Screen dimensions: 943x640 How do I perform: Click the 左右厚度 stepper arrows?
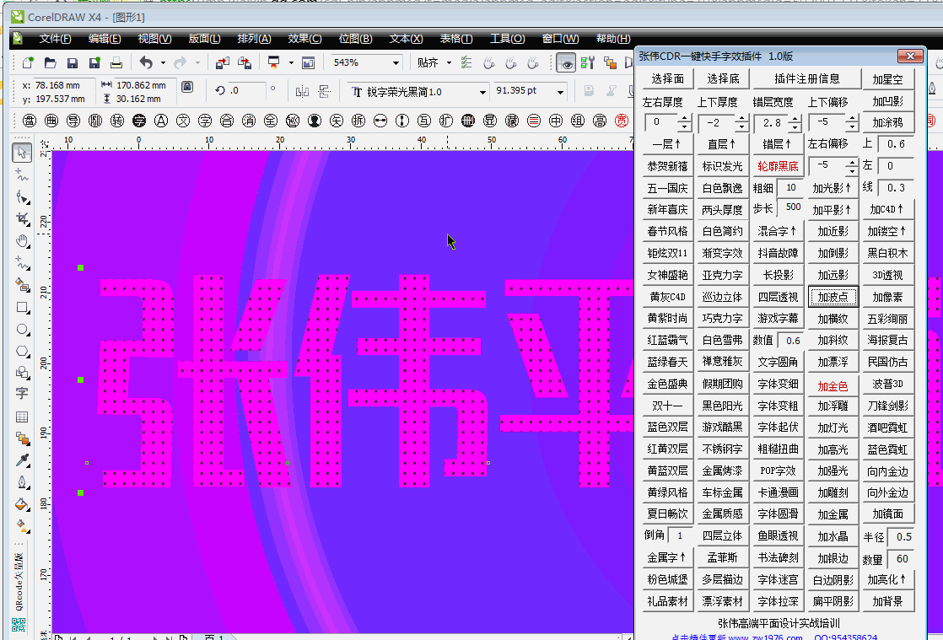684,123
